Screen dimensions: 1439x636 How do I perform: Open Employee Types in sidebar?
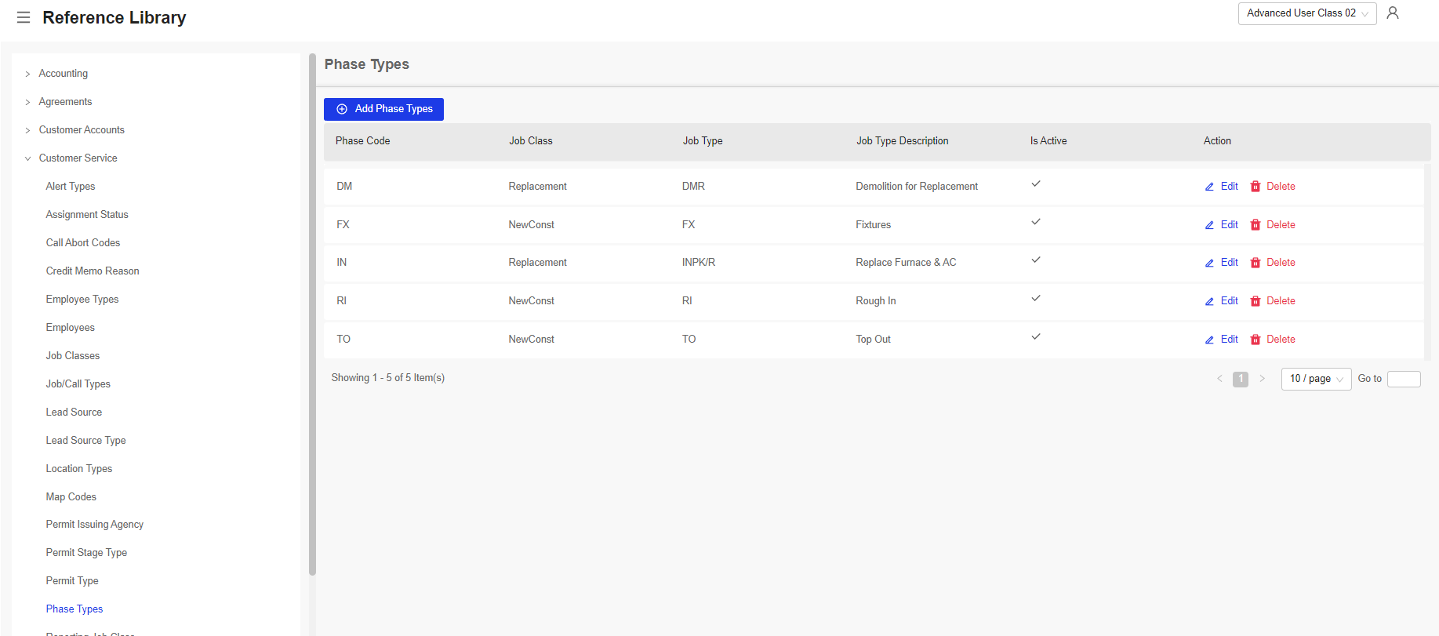tap(82, 300)
